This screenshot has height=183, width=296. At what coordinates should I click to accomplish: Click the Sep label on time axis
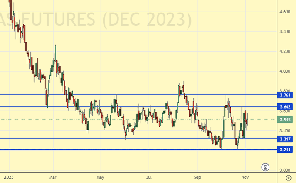coord(198,177)
